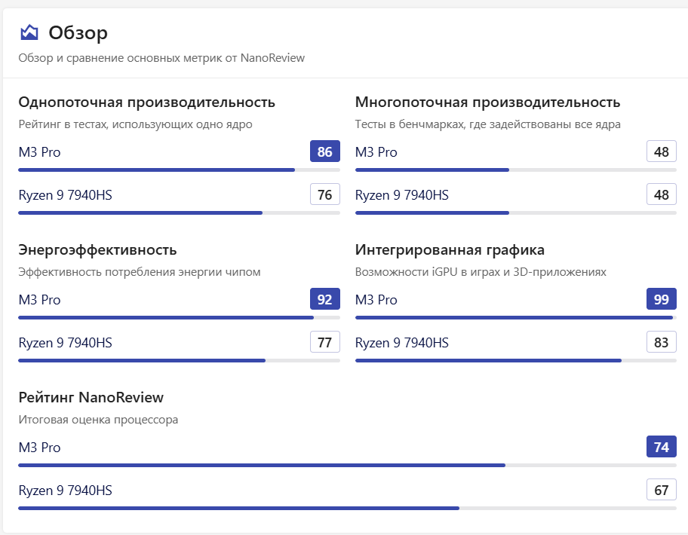Click the description 'Эффективность потребления энергии чипом'

pos(140,272)
